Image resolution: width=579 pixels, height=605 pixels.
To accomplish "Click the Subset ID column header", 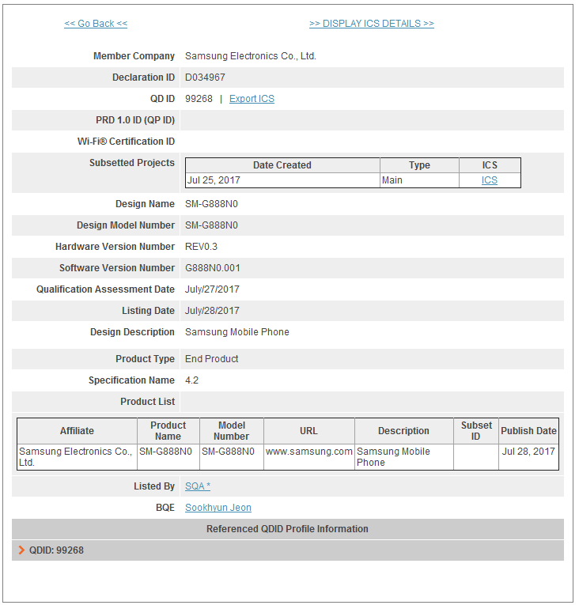I will pyautogui.click(x=476, y=431).
